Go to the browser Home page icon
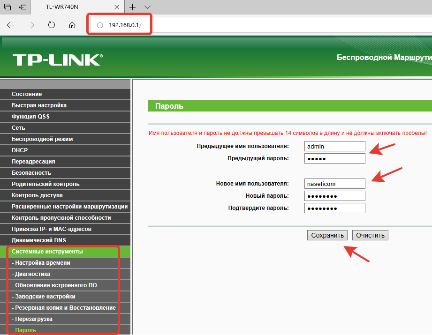The width and height of the screenshot is (432, 335). click(x=72, y=25)
